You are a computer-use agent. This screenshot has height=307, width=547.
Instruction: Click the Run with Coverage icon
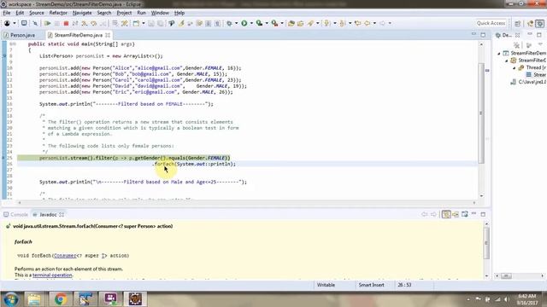(x=259, y=23)
